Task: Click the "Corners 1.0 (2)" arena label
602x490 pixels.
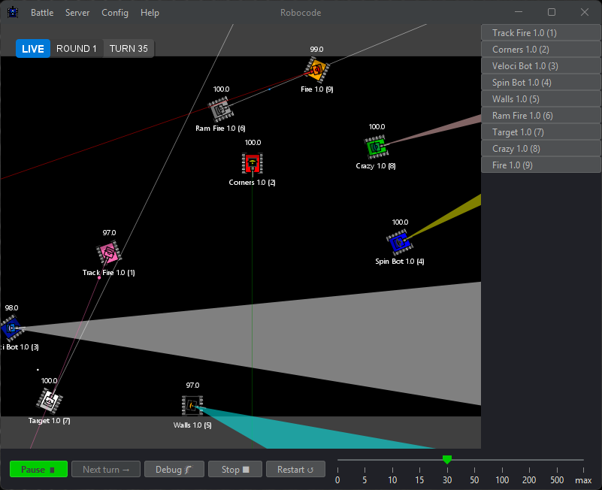Action: 253,183
